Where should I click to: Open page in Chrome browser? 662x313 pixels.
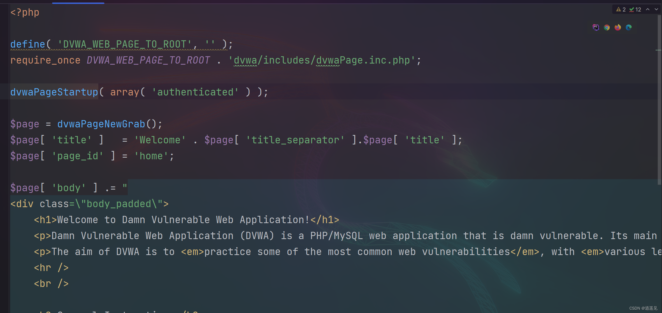(607, 27)
